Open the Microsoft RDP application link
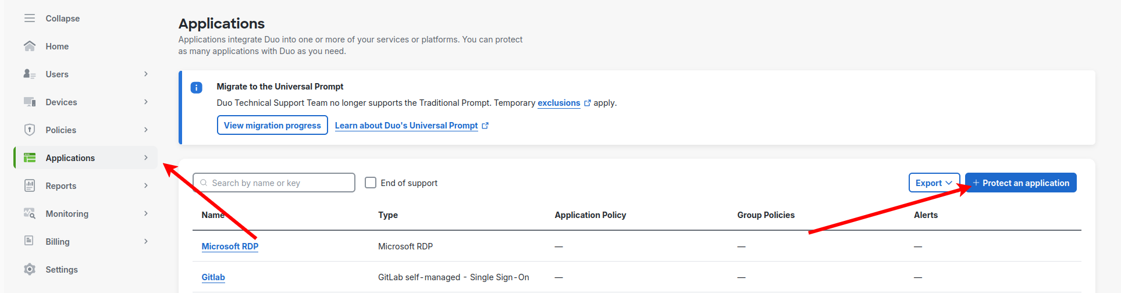The image size is (1121, 293). (x=230, y=246)
